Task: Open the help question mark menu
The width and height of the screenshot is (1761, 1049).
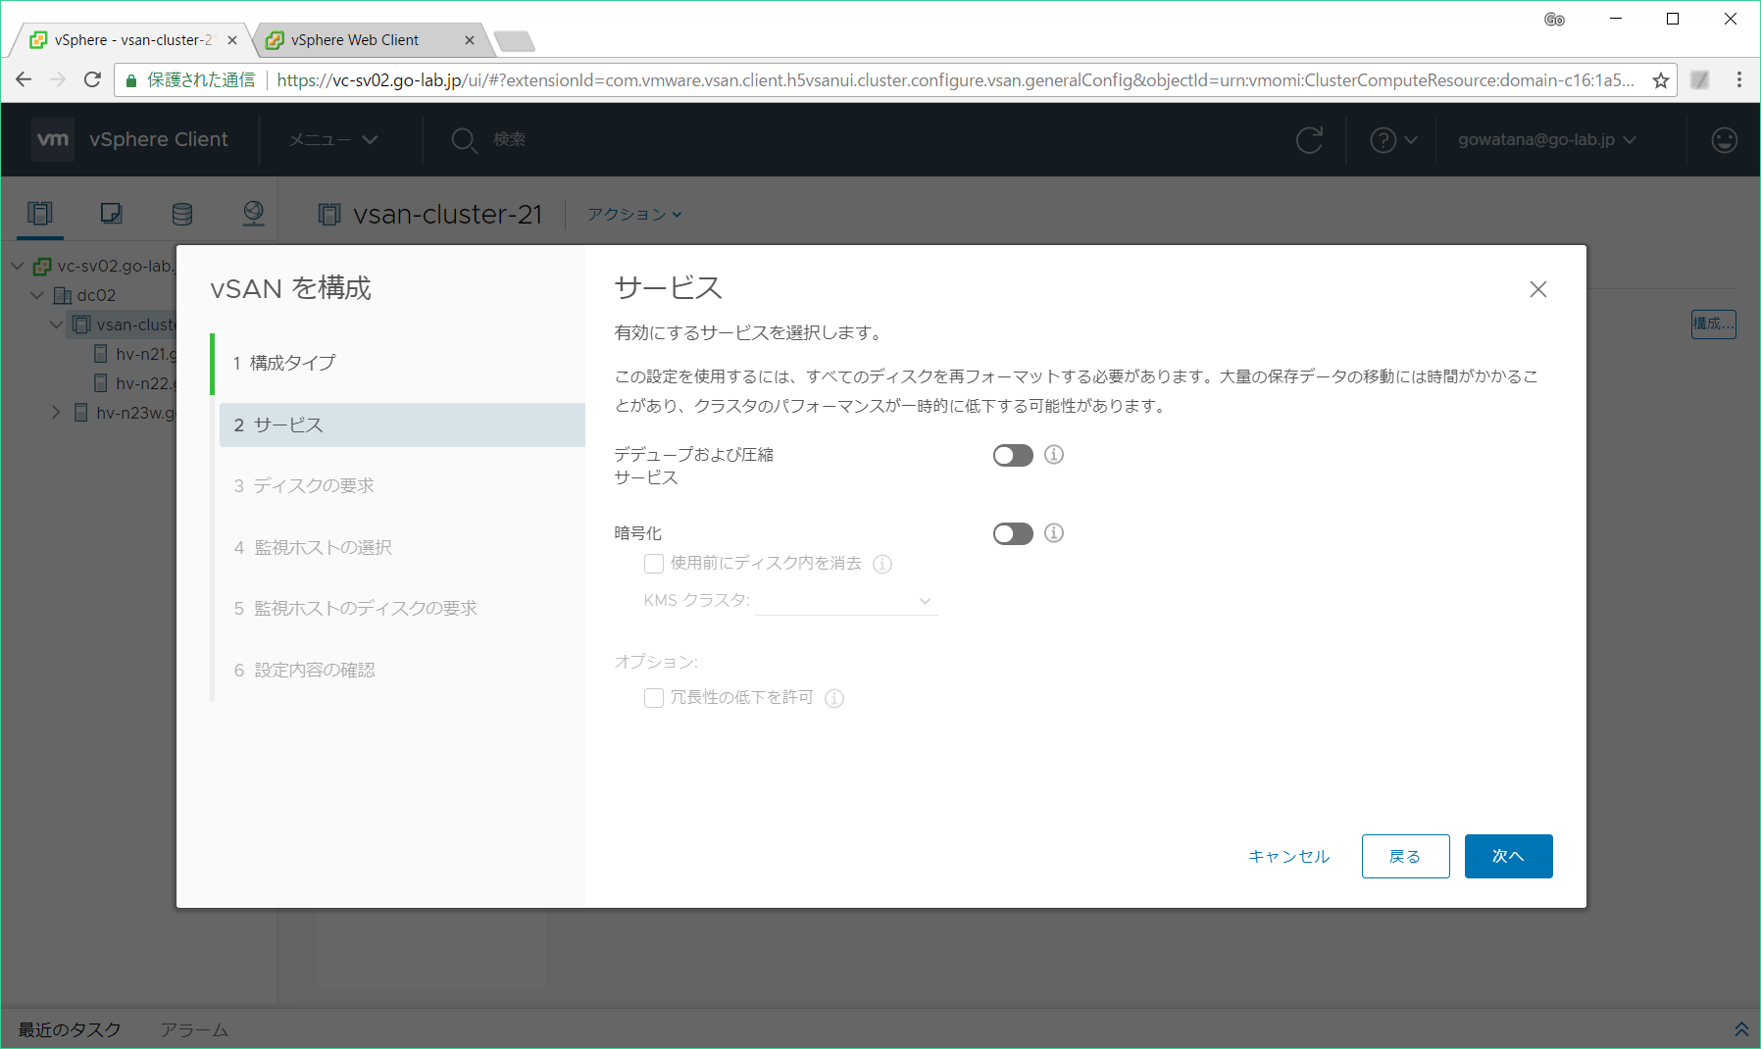Action: (1393, 140)
